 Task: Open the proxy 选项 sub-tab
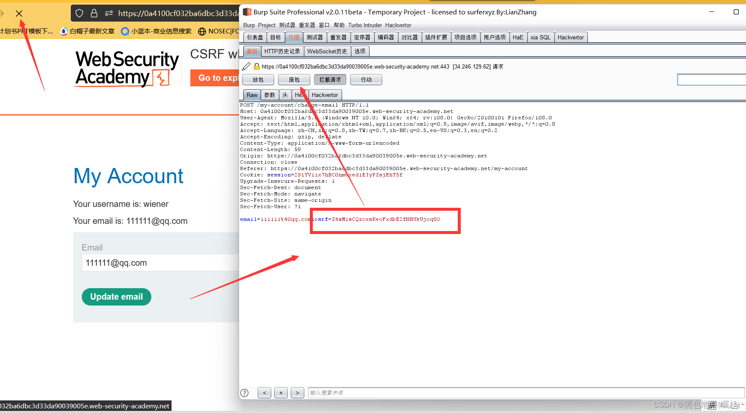point(360,51)
